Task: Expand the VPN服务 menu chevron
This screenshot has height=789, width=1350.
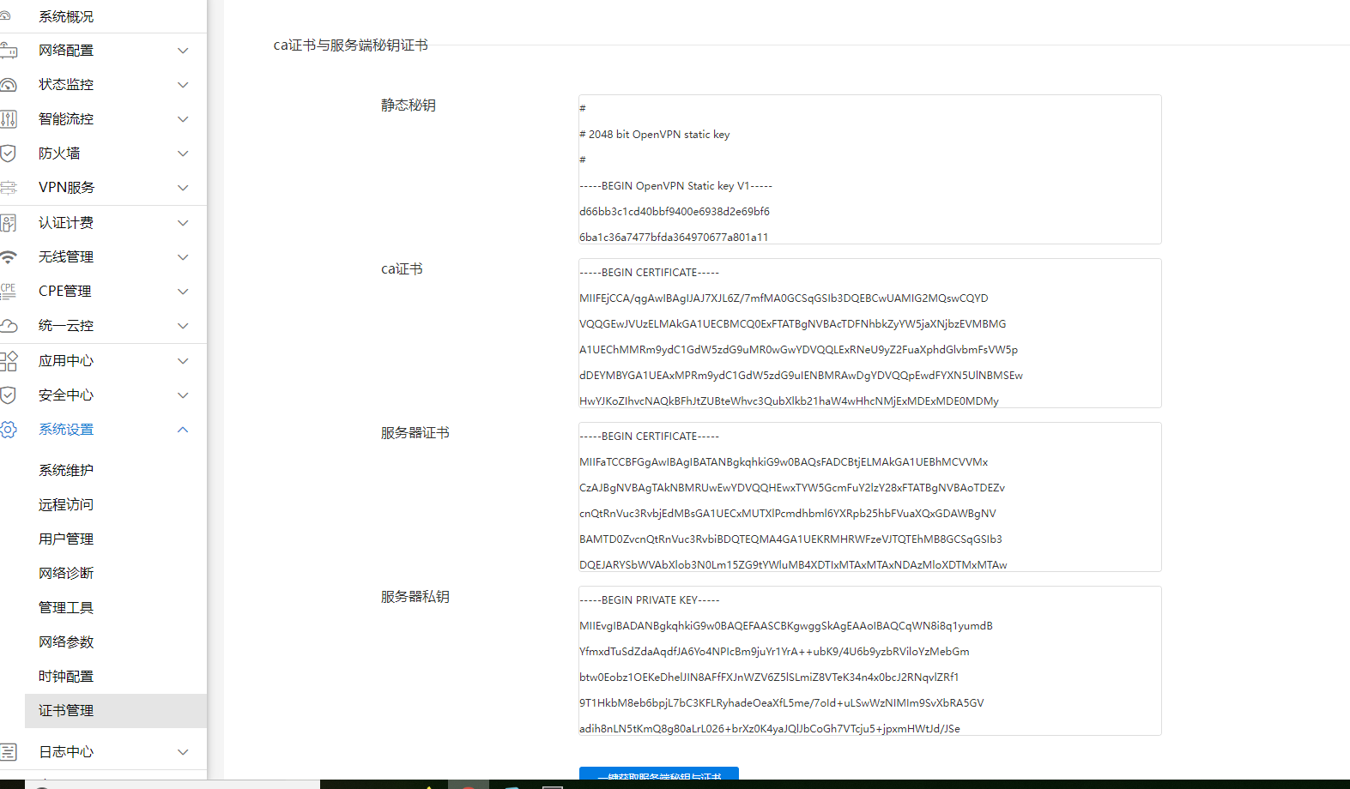Action: [183, 188]
